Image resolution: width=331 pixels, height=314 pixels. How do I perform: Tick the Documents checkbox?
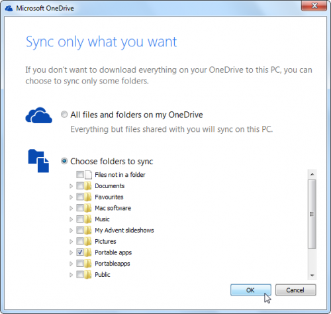click(x=80, y=186)
